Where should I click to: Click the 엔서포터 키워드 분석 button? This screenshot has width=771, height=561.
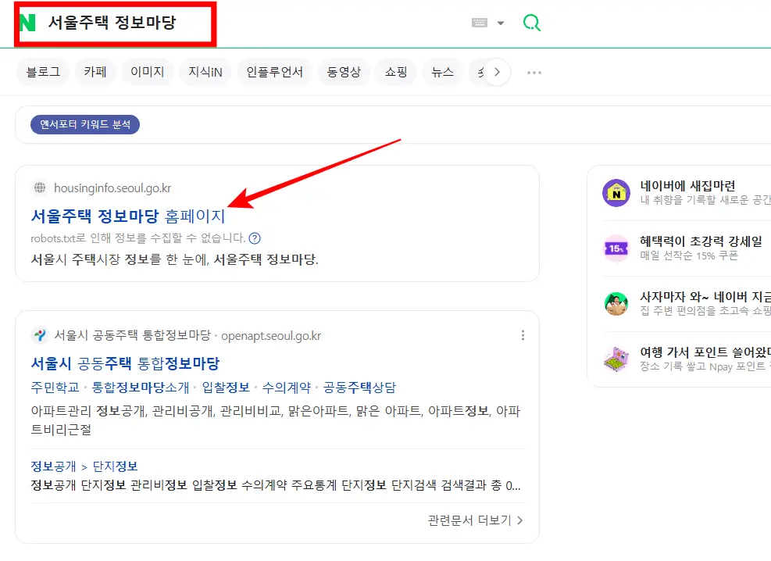point(85,124)
